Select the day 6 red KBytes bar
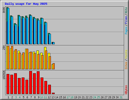129x100 pixels. click(27, 87)
